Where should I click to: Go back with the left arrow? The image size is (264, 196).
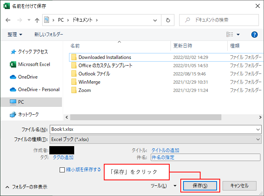[x=8, y=20]
